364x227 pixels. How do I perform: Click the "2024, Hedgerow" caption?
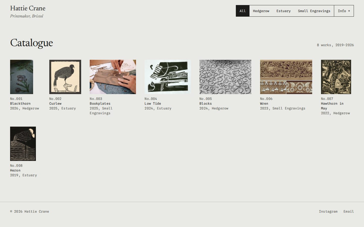[214, 108]
